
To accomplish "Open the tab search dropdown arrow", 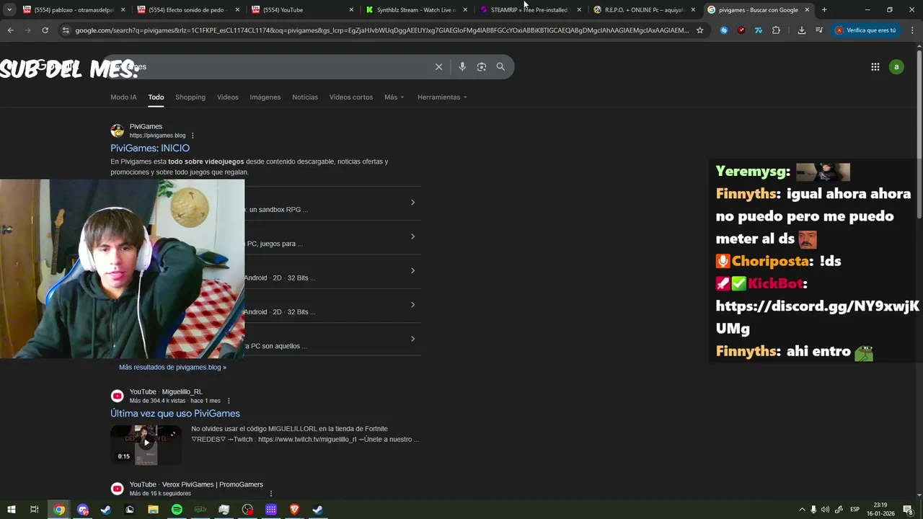I will (9, 10).
